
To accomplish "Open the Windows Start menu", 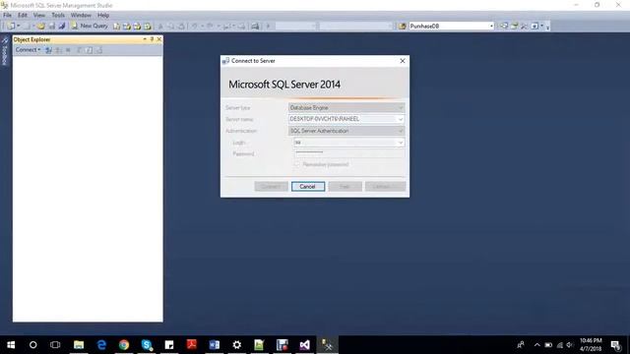I will pyautogui.click(x=11, y=345).
